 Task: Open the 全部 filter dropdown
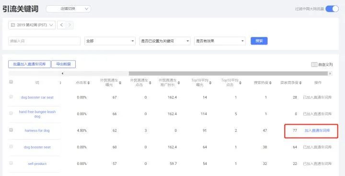tap(110, 41)
